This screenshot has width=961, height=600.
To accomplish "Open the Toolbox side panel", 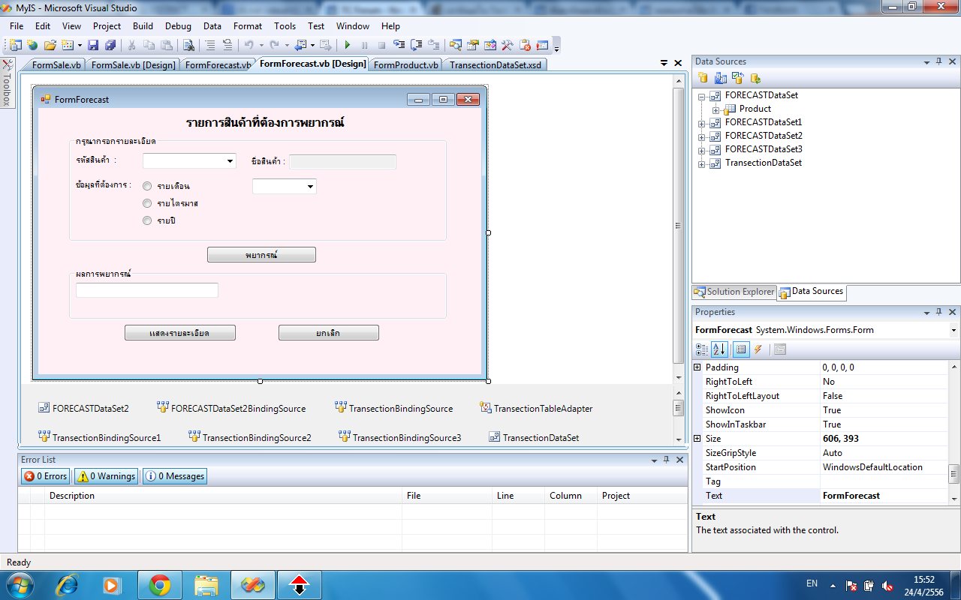I will point(7,84).
